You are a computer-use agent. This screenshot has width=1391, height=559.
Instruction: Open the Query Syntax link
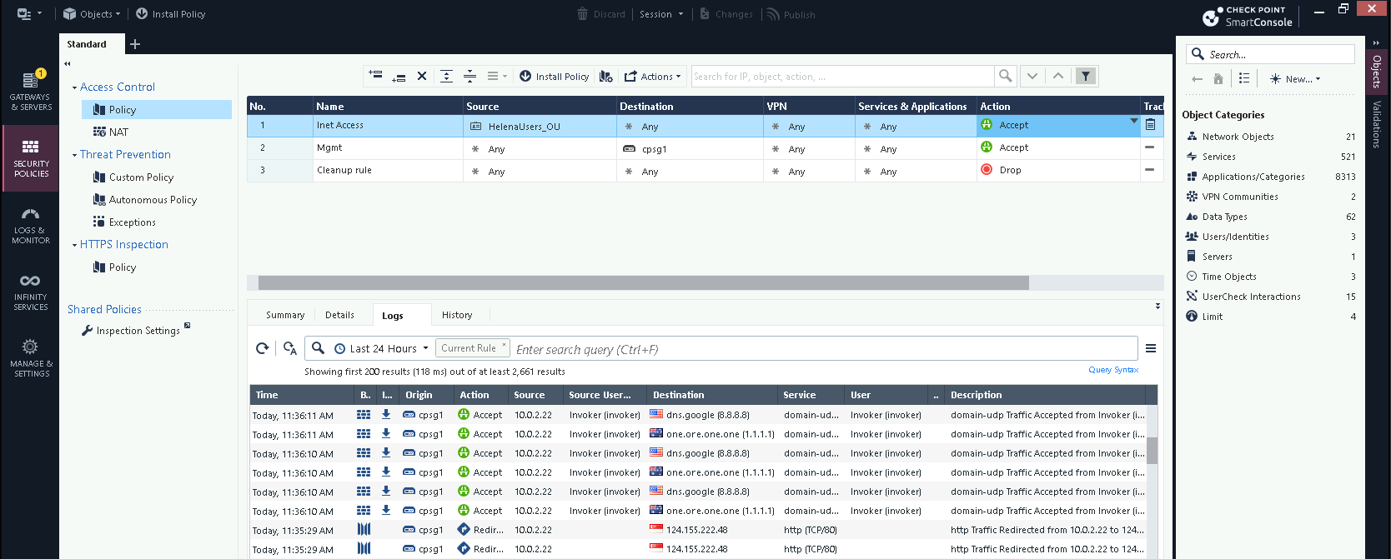[1112, 370]
